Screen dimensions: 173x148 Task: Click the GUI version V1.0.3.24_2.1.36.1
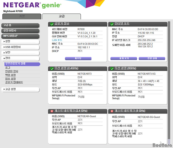(x=87, y=36)
